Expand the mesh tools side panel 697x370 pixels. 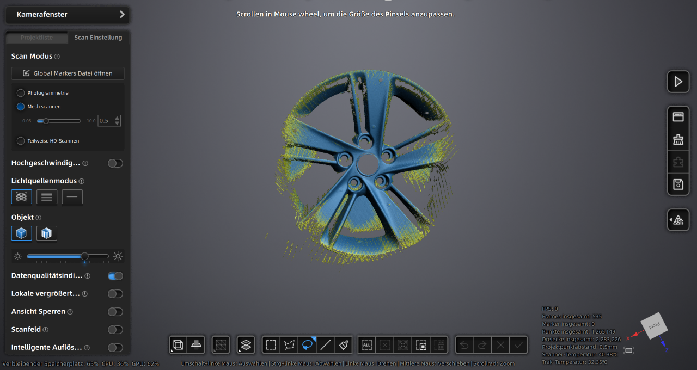pos(678,220)
